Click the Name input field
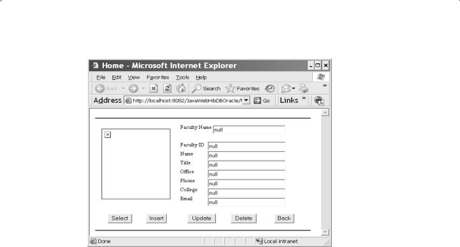 pos(247,155)
